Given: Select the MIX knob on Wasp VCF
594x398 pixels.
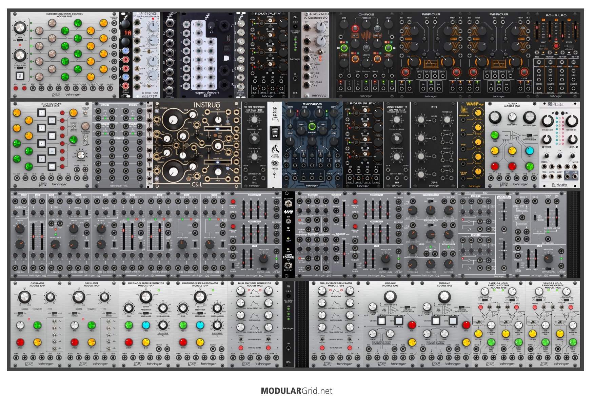Looking at the screenshot, I should [478, 171].
